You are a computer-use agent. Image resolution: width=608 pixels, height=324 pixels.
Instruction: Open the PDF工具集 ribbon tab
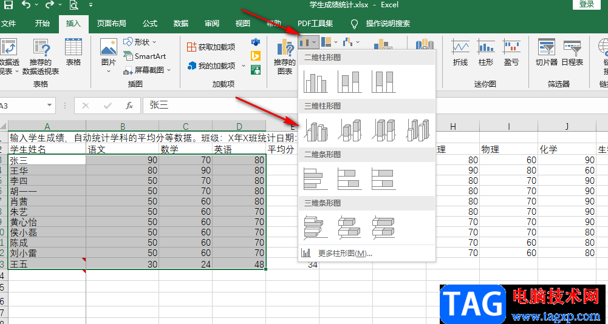(x=315, y=24)
